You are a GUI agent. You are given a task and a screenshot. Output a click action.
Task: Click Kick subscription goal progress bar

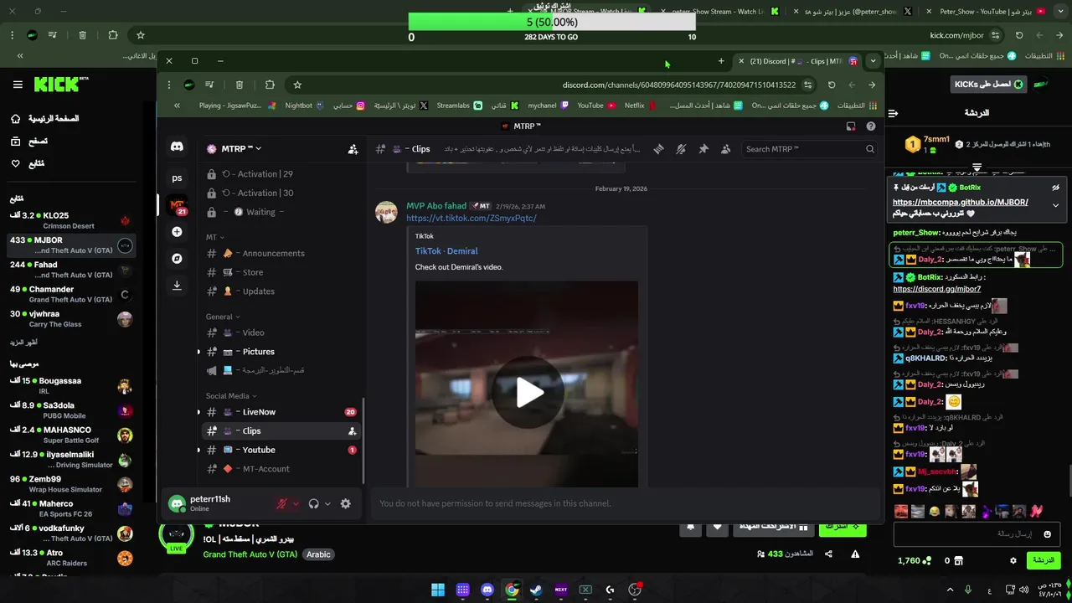click(552, 23)
